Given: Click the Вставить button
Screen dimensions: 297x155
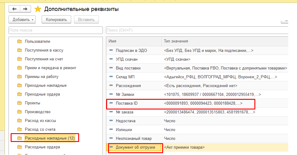Looking at the screenshot, I should [x=86, y=20].
